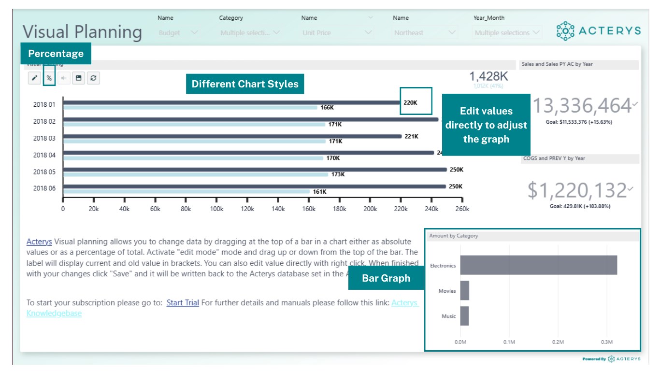This screenshot has height=371, width=660.
Task: Click the 2018 02 axis label
Action: tap(44, 121)
